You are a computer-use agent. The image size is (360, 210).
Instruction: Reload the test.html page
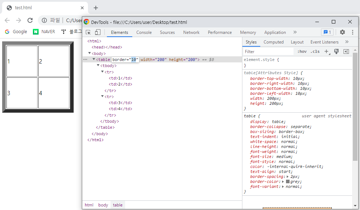click(x=30, y=20)
